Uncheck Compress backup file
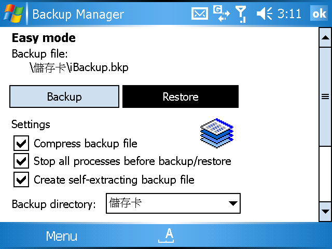Screen dimensions: 332x249 click(21, 143)
